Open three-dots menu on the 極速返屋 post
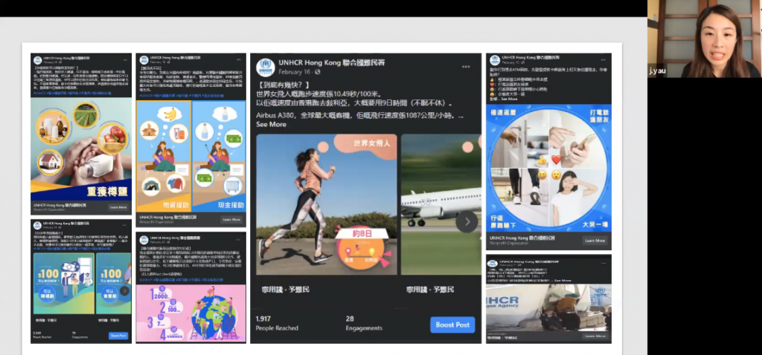 [x=604, y=59]
